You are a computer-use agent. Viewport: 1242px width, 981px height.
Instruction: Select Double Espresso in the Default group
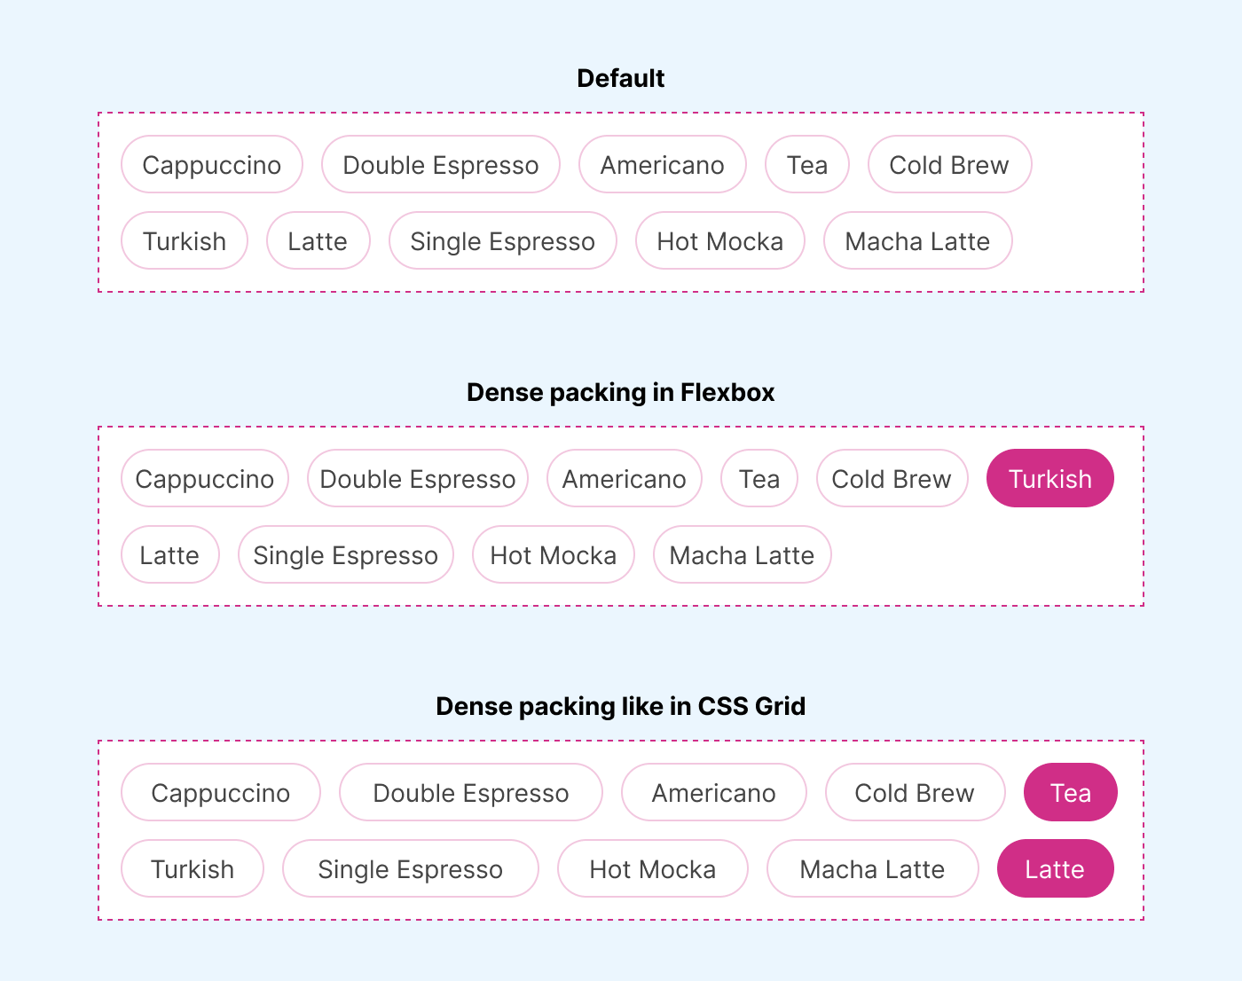pos(441,165)
